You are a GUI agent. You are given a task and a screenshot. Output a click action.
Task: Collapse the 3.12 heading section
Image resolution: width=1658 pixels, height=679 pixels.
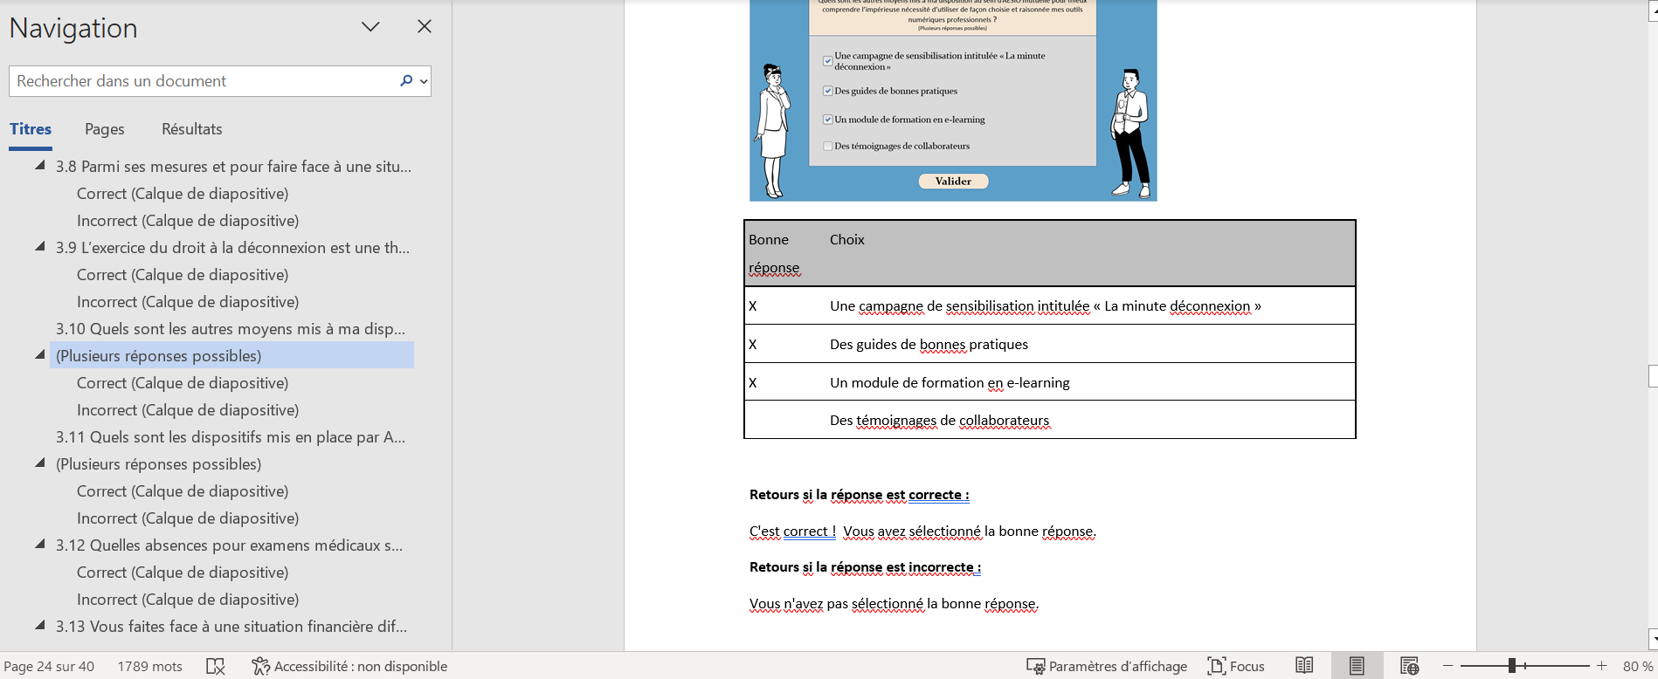tap(40, 545)
